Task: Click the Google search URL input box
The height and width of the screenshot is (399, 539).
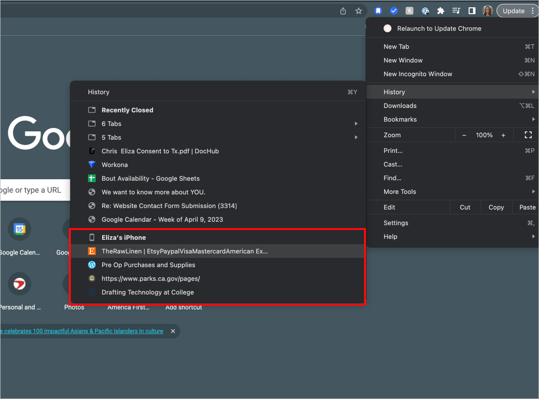Action: (x=35, y=190)
